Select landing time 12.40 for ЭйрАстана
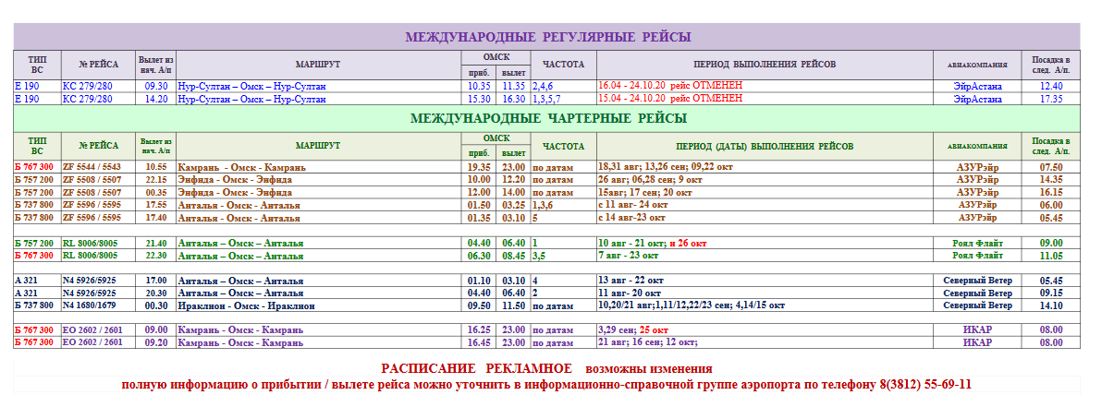The image size is (1114, 395). 1051,86
